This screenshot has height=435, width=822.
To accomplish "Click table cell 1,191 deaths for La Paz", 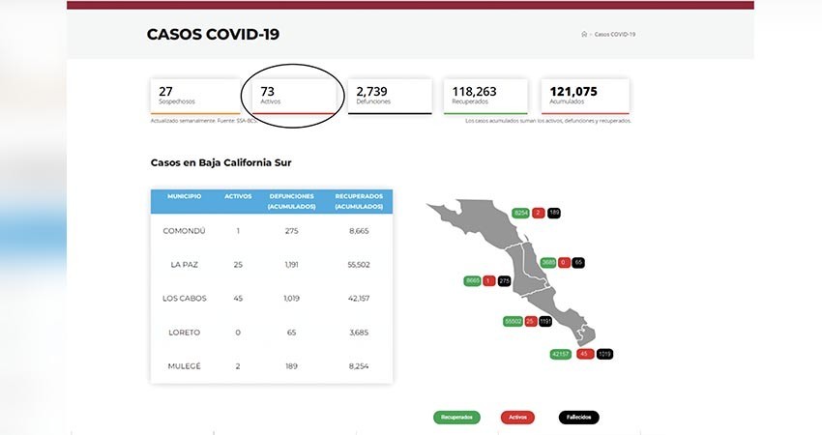I will (291, 265).
